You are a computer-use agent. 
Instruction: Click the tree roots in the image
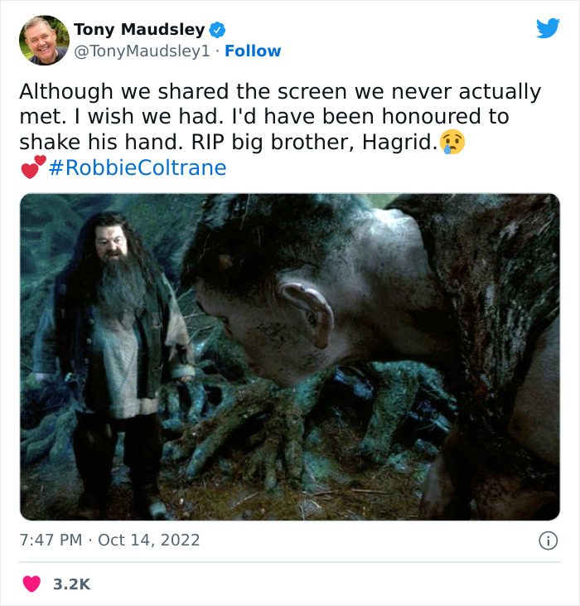(309, 417)
